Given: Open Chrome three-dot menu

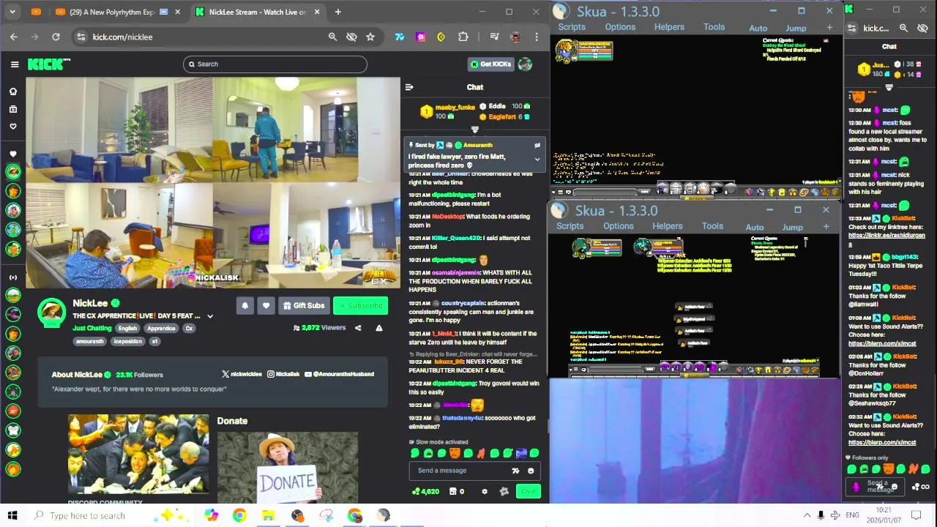Looking at the screenshot, I should pyautogui.click(x=537, y=37).
